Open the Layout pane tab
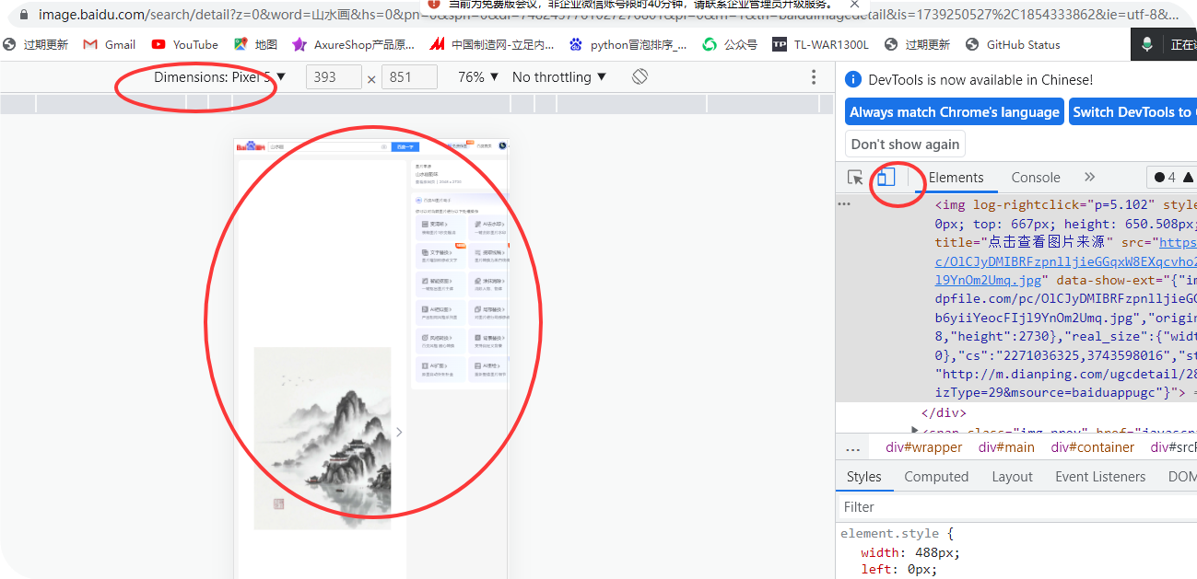 pos(1012,477)
